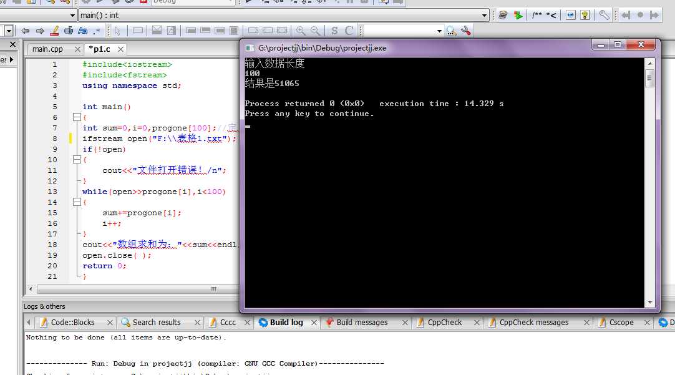The image size is (675, 375).
Task: Toggle highlight of search matches
Action: 54,31
